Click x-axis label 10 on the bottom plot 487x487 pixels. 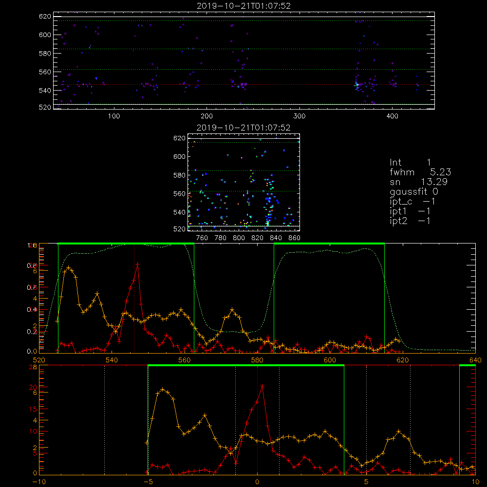pos(475,482)
